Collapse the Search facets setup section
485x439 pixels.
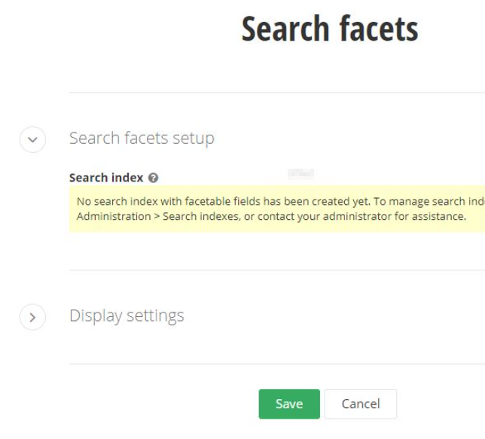point(33,139)
